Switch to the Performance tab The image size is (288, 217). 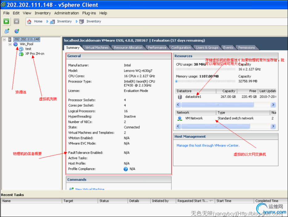click(157, 48)
